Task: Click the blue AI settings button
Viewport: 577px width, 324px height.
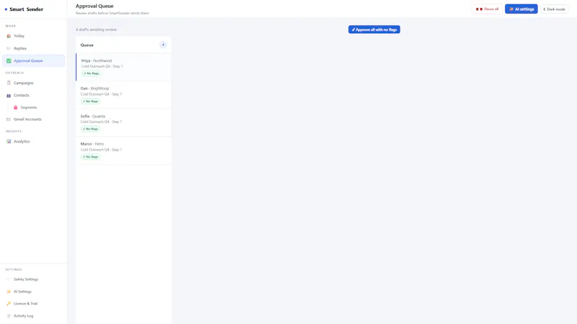Action: click(x=521, y=9)
